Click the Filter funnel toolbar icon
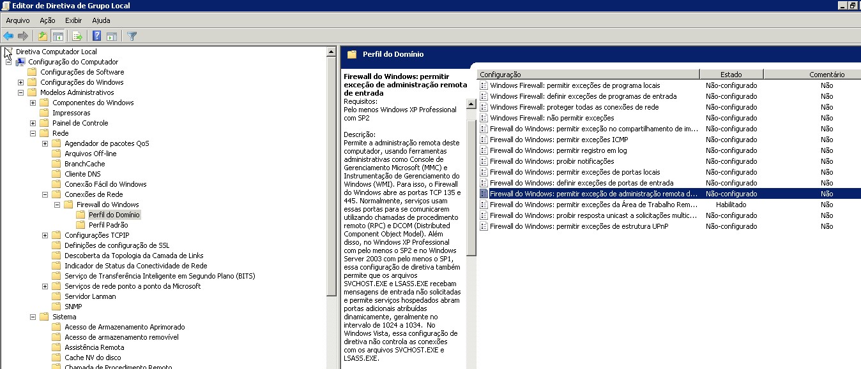 (132, 36)
